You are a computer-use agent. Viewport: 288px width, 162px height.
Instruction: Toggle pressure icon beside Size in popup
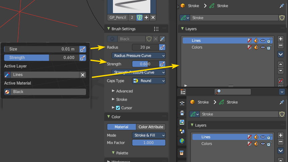pos(83,49)
